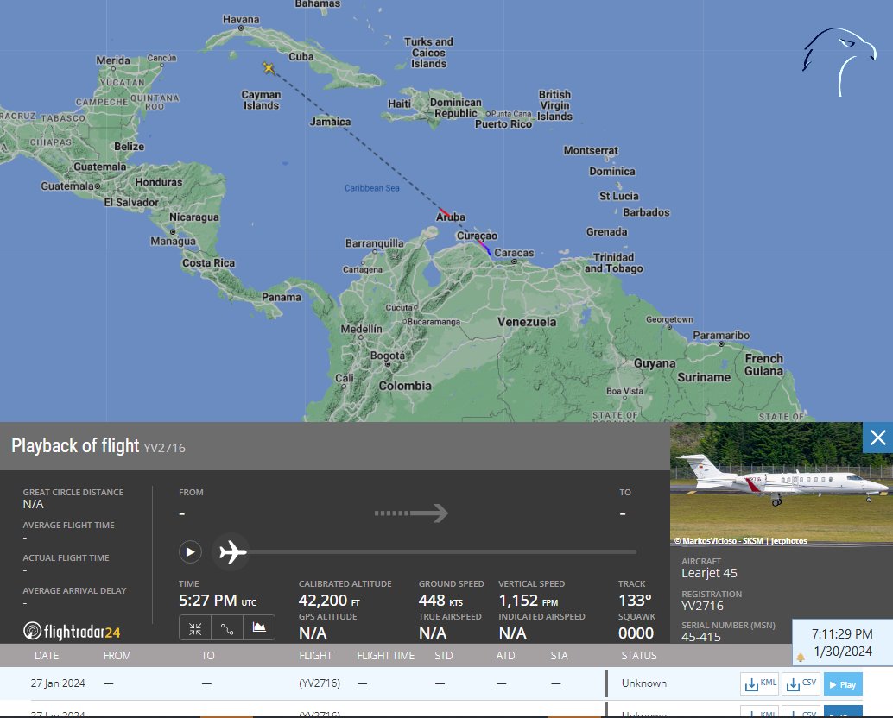Image resolution: width=893 pixels, height=718 pixels.
Task: Click the STATUS column header
Action: click(x=639, y=655)
